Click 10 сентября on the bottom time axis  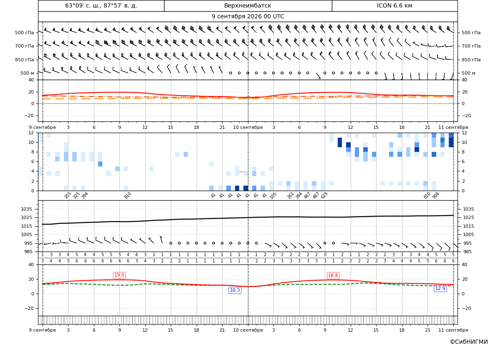pos(248,330)
